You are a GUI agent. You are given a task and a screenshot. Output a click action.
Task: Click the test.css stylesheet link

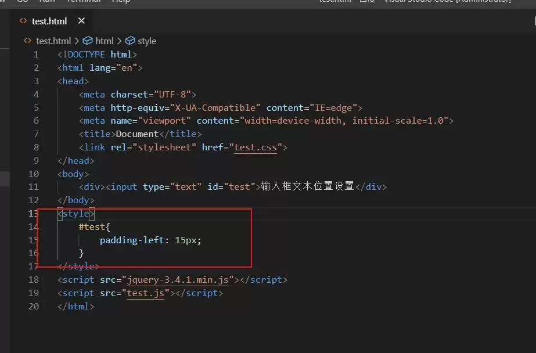coord(256,147)
